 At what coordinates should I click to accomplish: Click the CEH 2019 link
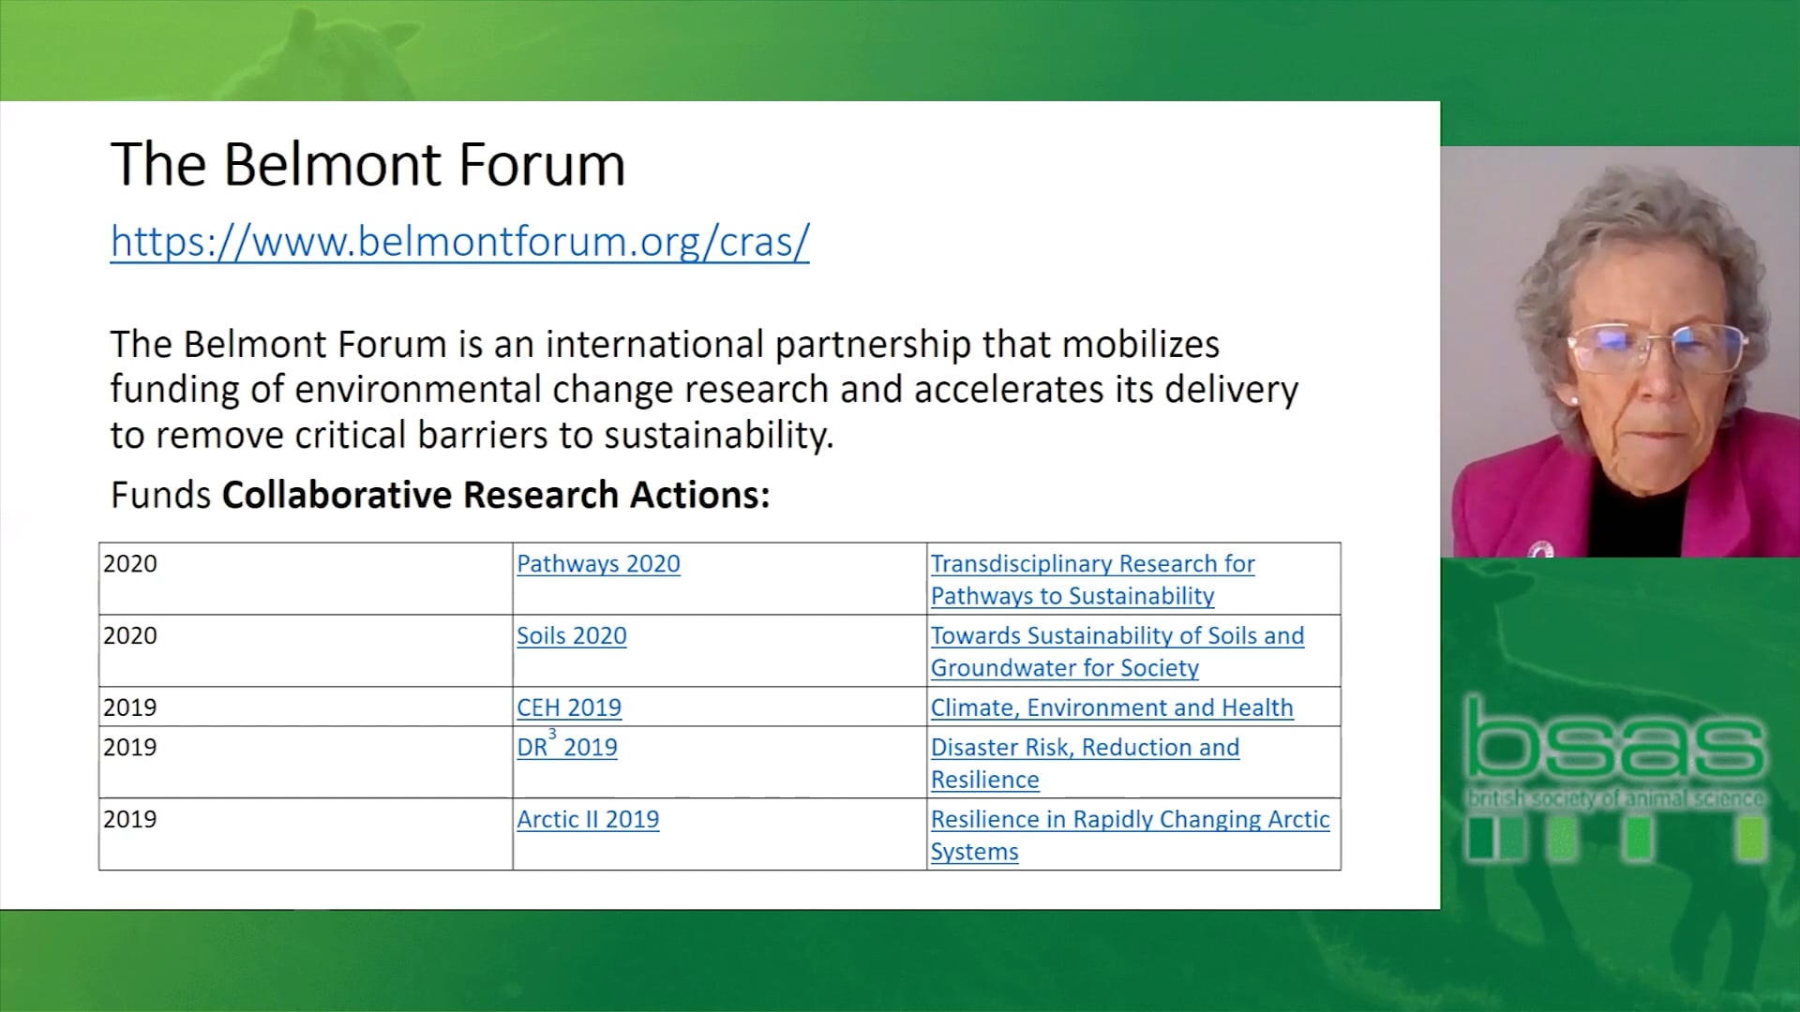[568, 707]
